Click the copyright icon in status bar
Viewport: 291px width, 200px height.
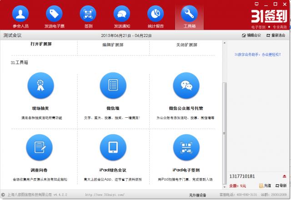3,195
